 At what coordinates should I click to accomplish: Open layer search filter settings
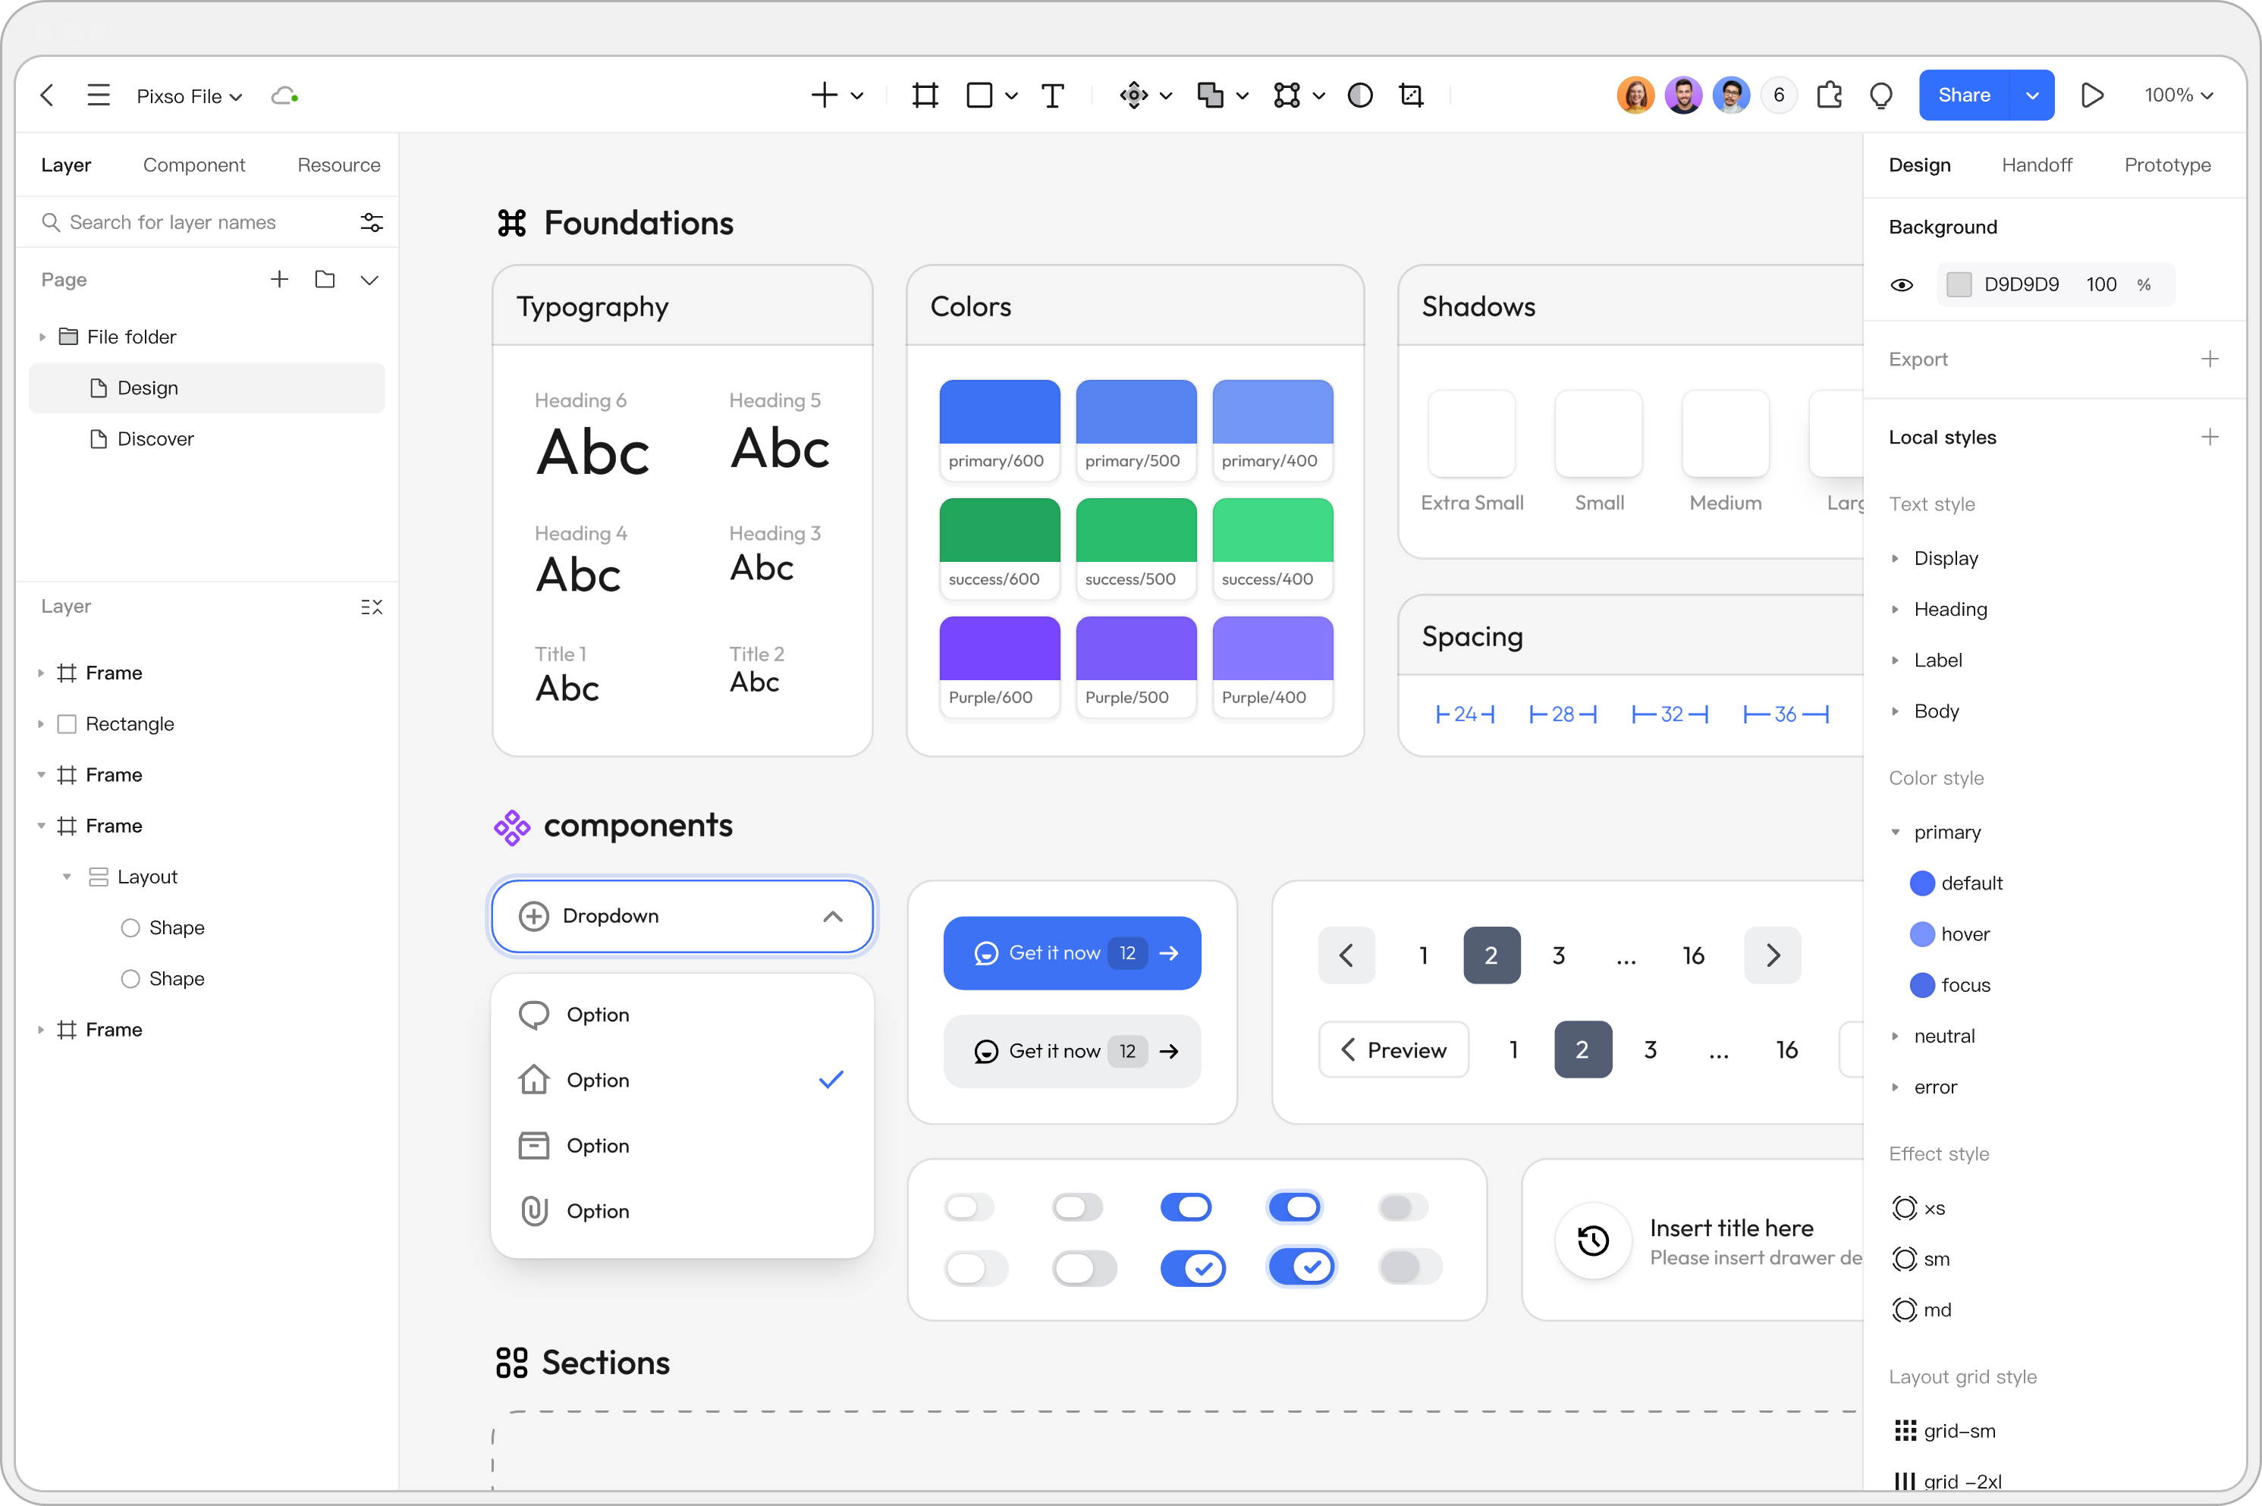372,223
